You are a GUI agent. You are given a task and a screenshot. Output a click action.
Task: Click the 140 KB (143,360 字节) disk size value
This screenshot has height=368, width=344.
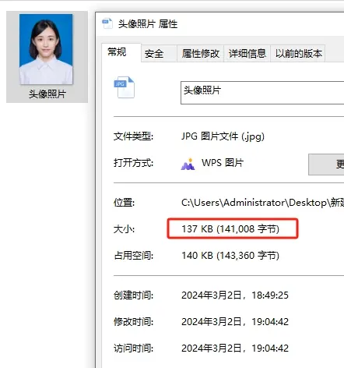230,256
